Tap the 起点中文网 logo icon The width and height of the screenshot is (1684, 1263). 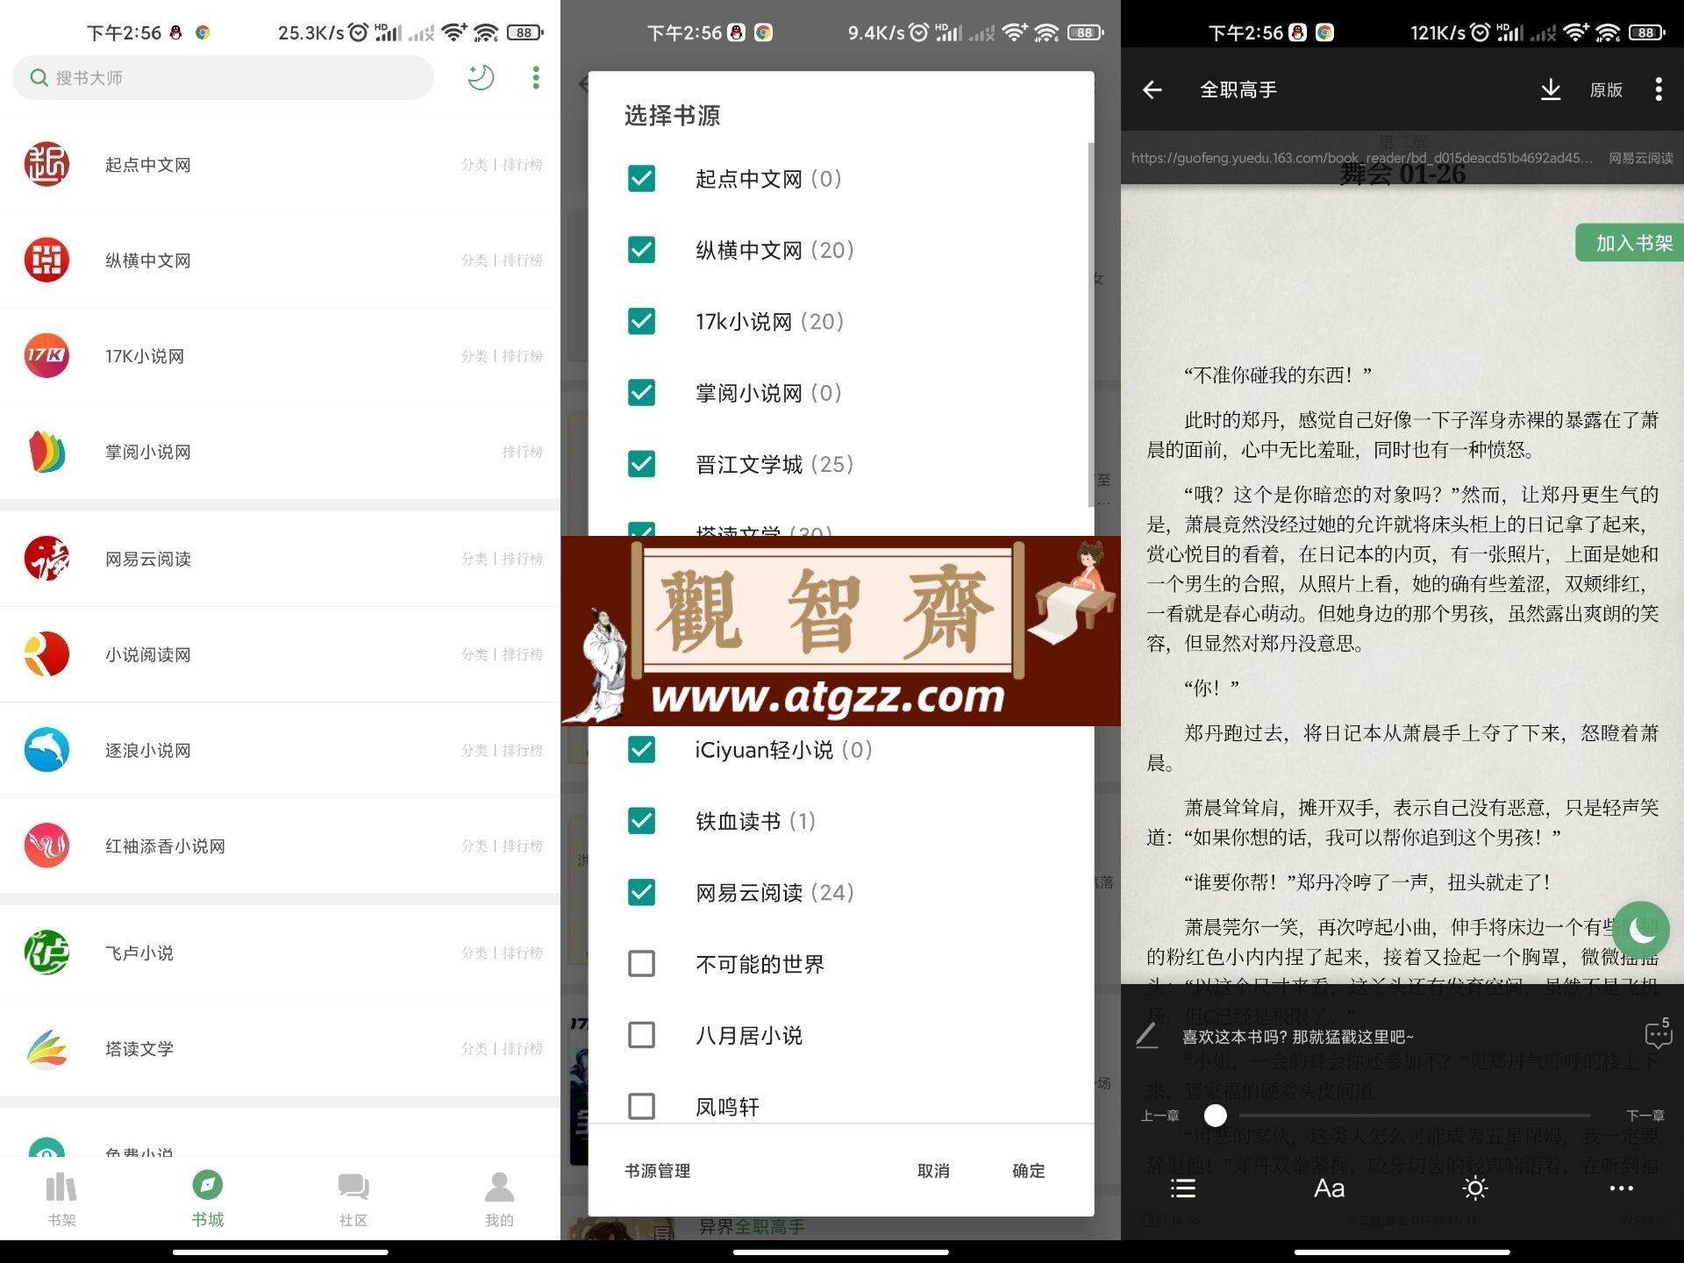[46, 164]
